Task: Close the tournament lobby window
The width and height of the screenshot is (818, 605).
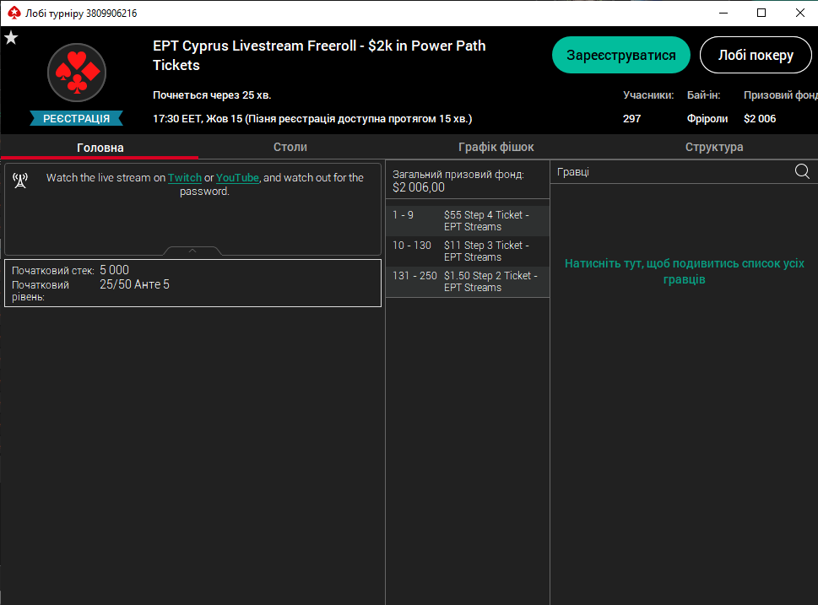Action: (x=800, y=13)
